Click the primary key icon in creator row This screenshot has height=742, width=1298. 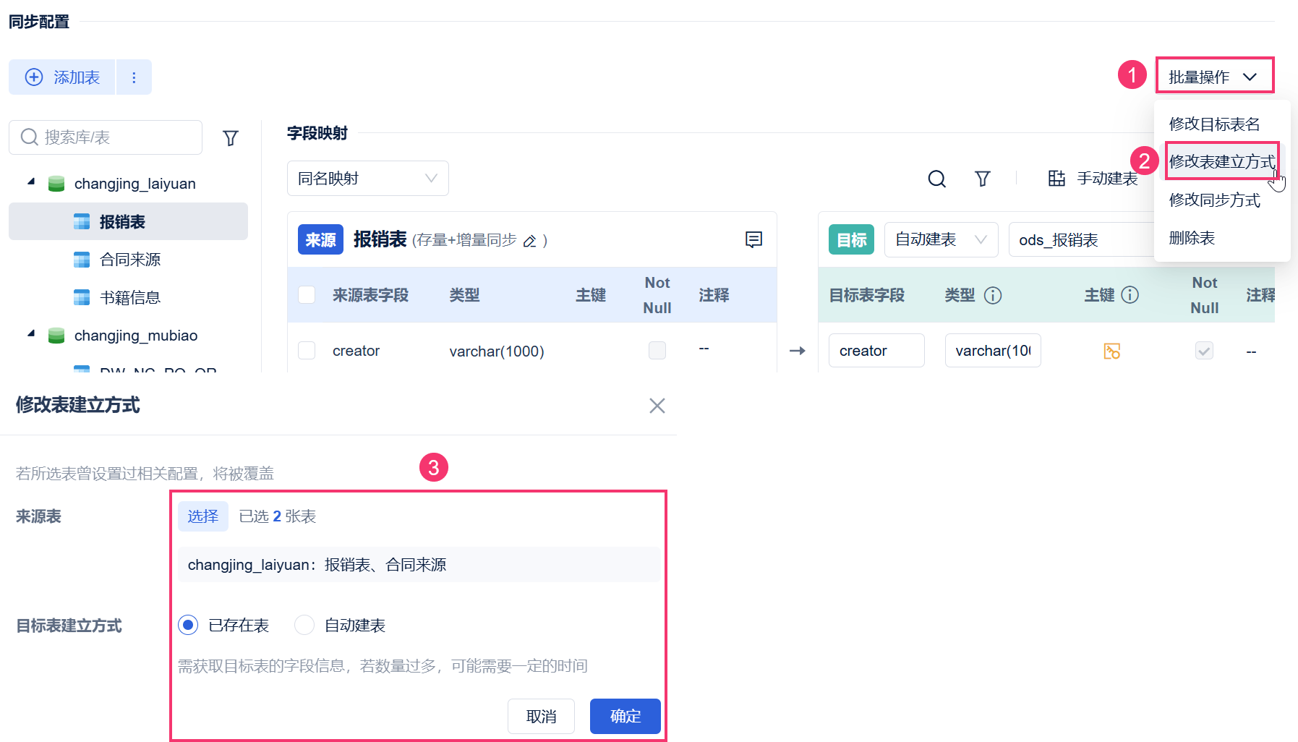tap(1112, 351)
